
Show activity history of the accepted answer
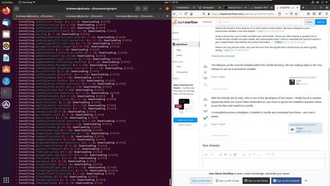(205, 125)
